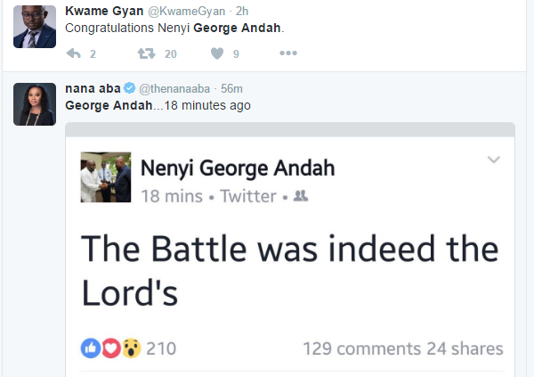Click the love heart reaction icon
The width and height of the screenshot is (534, 377).
tap(110, 348)
